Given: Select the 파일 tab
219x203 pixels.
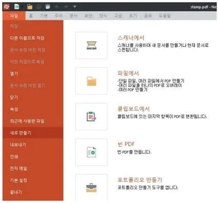Looking at the screenshot, I should [14, 16].
